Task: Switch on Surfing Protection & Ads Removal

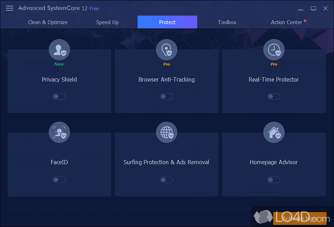Action: pyautogui.click(x=167, y=180)
